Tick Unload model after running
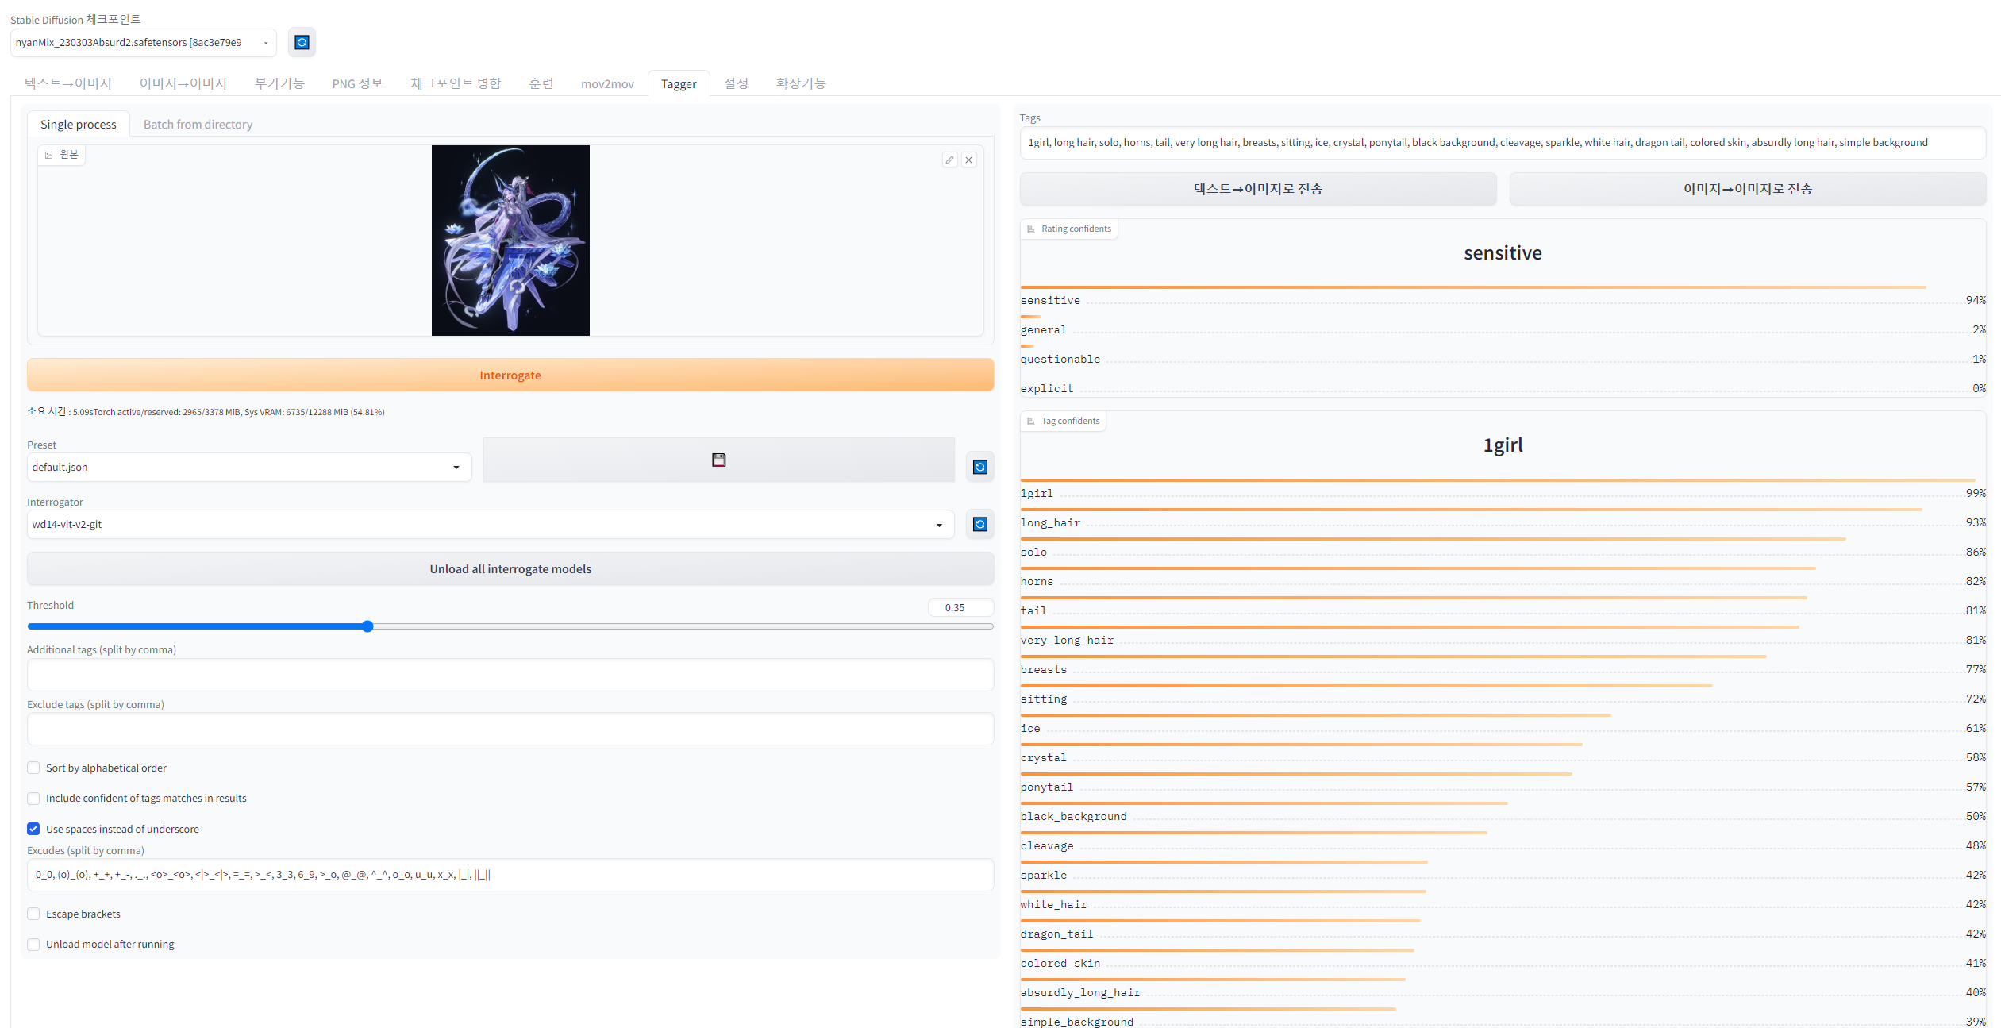Viewport: 2001px width, 1028px height. tap(33, 944)
